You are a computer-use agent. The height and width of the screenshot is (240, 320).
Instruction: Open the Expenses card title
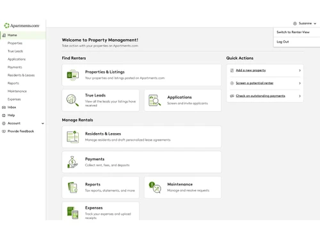click(94, 208)
